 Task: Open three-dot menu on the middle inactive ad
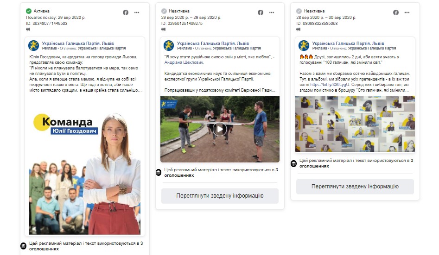tap(272, 12)
